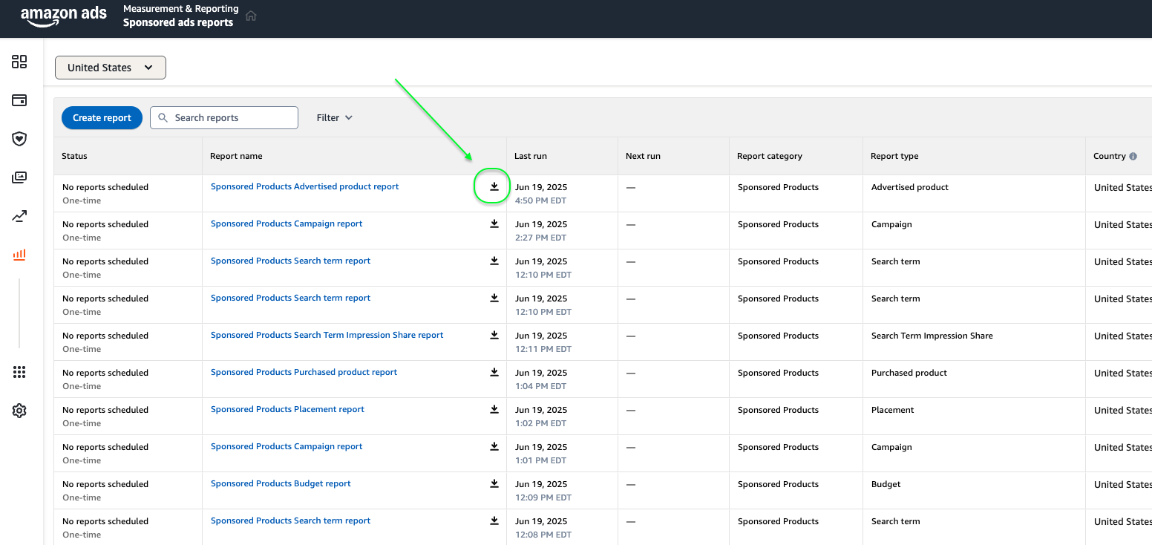The image size is (1152, 545).
Task: Open the creative assets image icon in the sidebar
Action: (x=19, y=177)
